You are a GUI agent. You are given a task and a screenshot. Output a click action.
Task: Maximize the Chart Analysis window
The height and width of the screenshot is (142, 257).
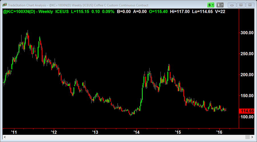tap(241, 5)
